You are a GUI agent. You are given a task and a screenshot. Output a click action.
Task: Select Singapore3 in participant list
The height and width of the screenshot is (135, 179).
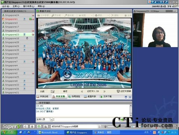coord(18,23)
